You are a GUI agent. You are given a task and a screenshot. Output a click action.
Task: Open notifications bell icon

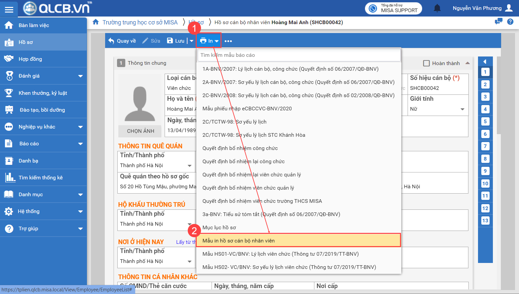tap(437, 8)
